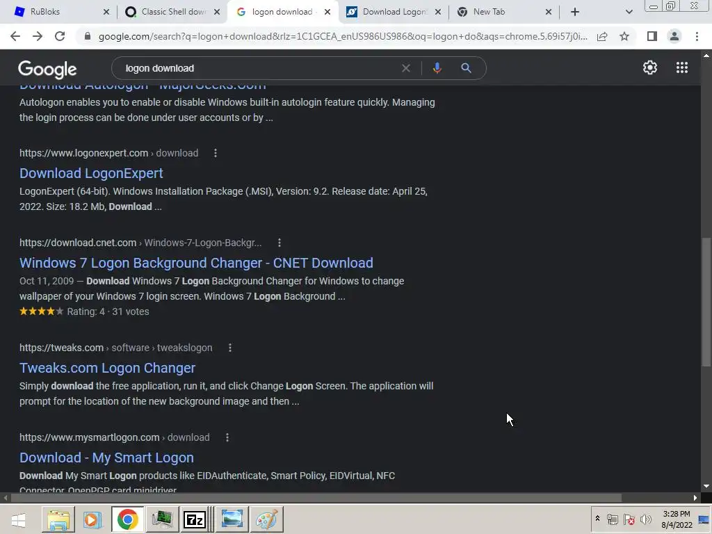Click the "Rating: 4 · 31 votes" text

tap(108, 311)
